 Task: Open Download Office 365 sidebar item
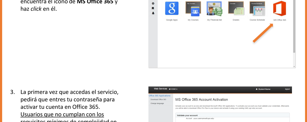coord(158,100)
